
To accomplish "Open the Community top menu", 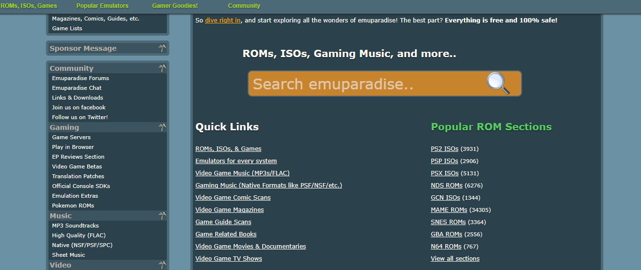I will tap(244, 6).
